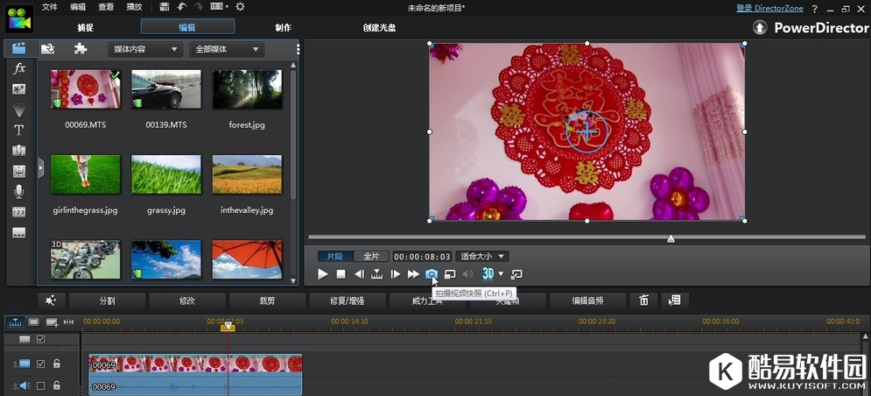The height and width of the screenshot is (396, 871).
Task: Open the Voice-over recording room microphone icon
Action: [x=19, y=191]
